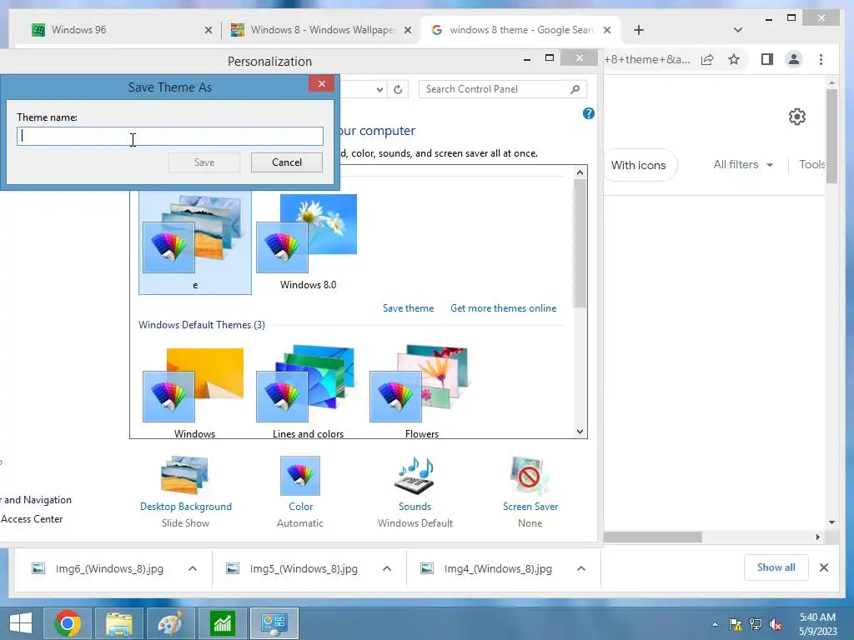Open Chrome three-dot menu
854x640 pixels.
tap(821, 59)
